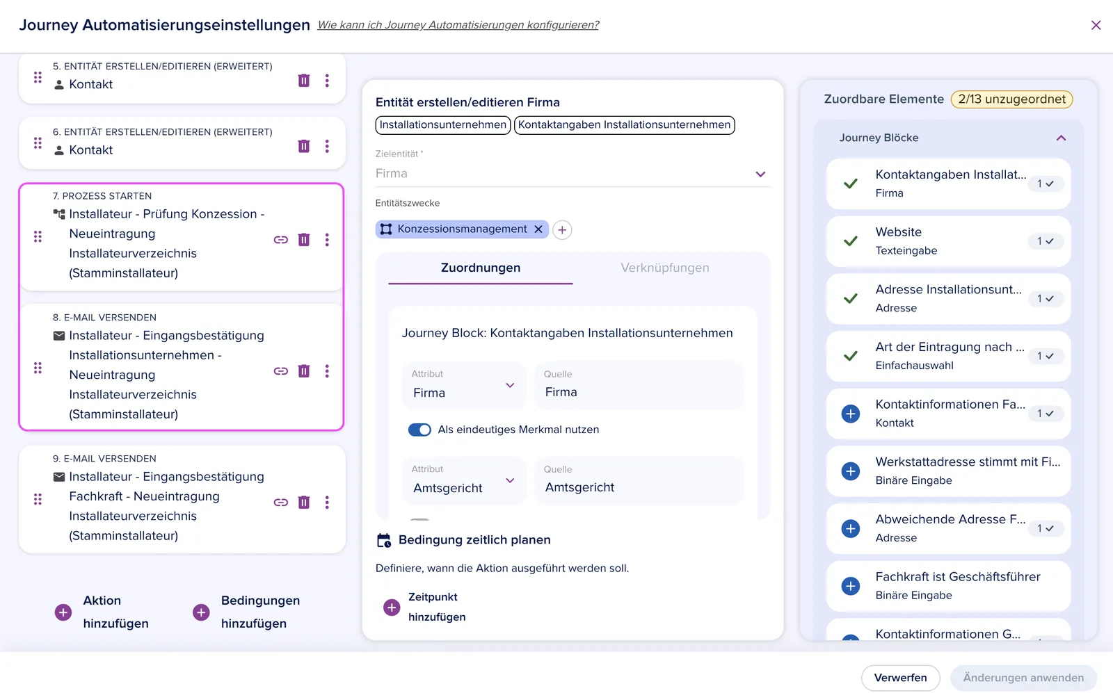Image resolution: width=1113 pixels, height=693 pixels.
Task: Grab drag handle of step 8 E-Mail versenden
Action: 38,368
